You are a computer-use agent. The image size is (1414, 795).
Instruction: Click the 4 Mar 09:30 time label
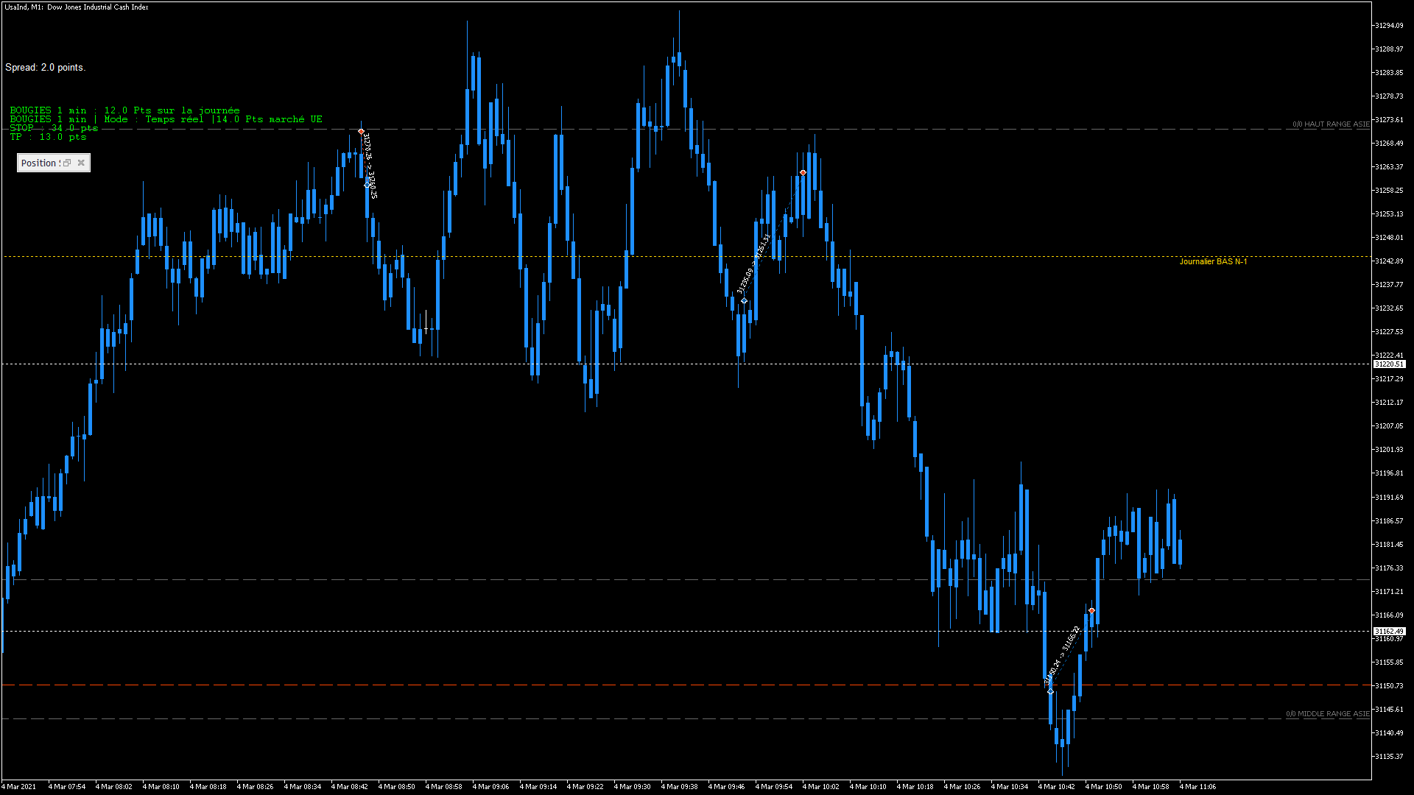632,787
